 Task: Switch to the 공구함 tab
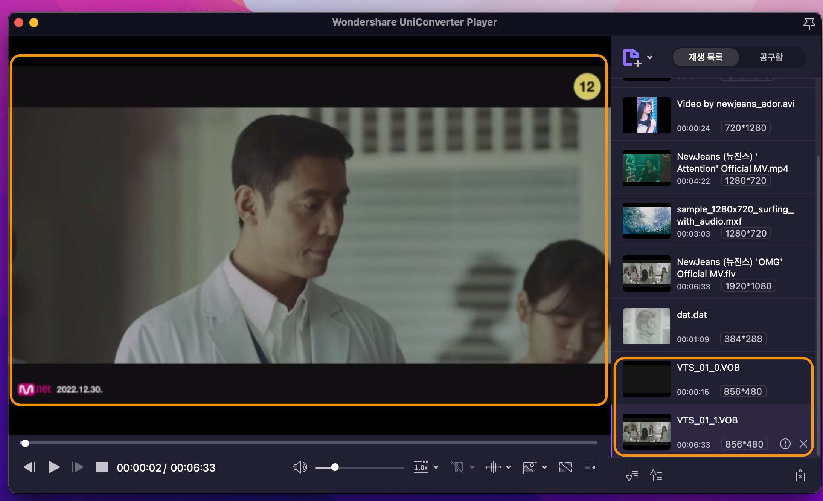771,57
